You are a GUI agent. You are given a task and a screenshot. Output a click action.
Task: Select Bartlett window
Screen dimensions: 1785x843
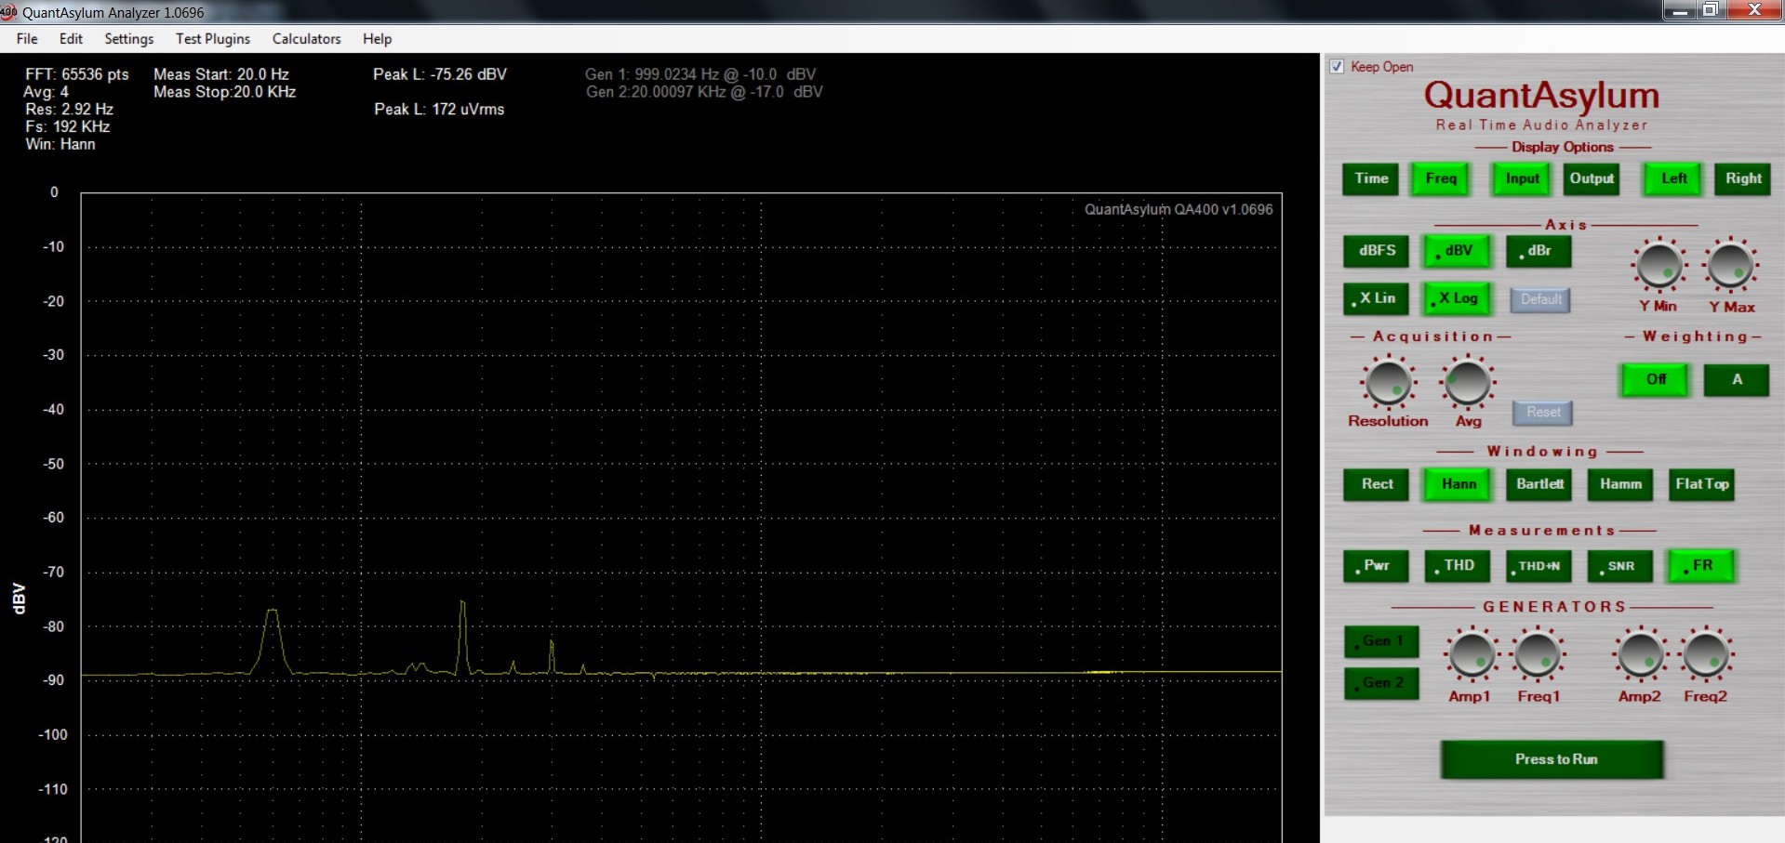pos(1539,484)
